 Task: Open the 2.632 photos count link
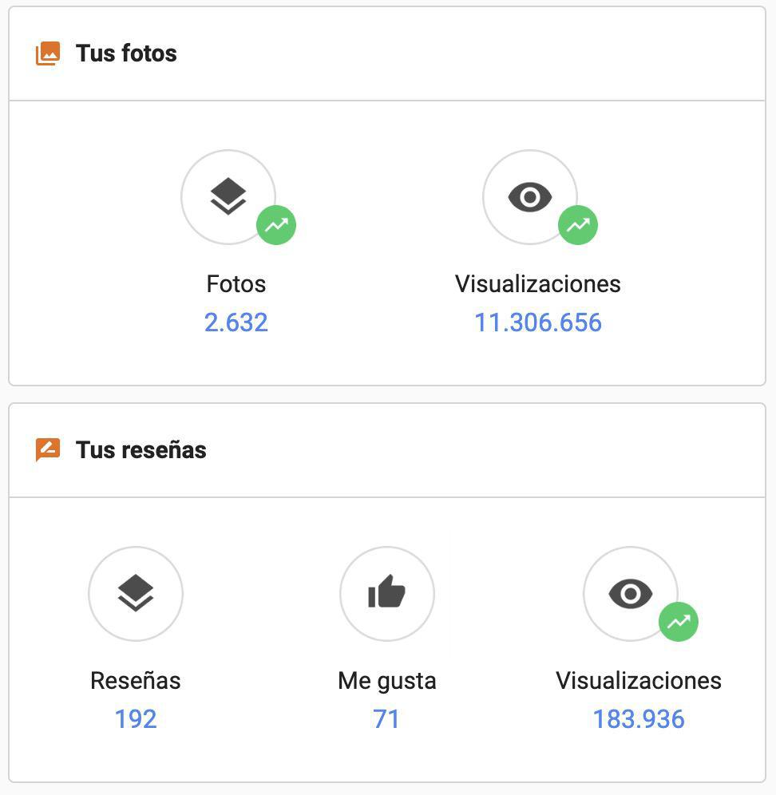point(236,322)
